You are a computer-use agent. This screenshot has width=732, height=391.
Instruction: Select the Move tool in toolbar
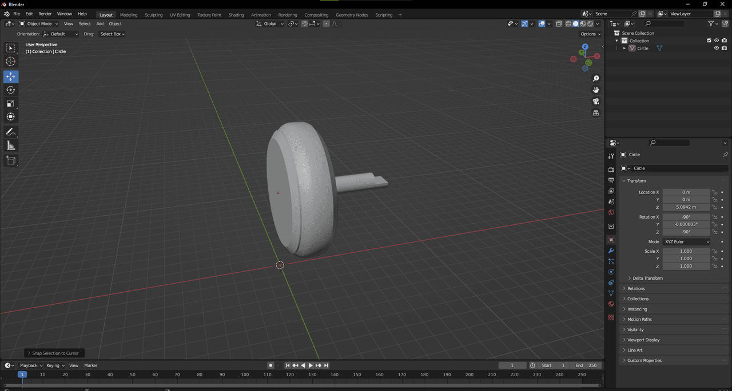11,76
